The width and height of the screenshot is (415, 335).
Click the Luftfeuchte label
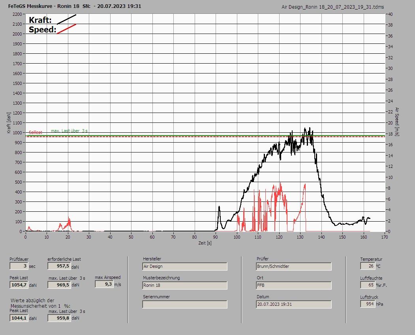tap(371, 278)
